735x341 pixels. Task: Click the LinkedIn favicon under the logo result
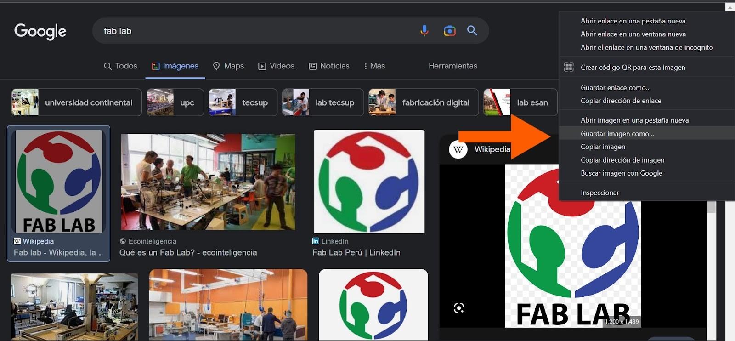316,241
